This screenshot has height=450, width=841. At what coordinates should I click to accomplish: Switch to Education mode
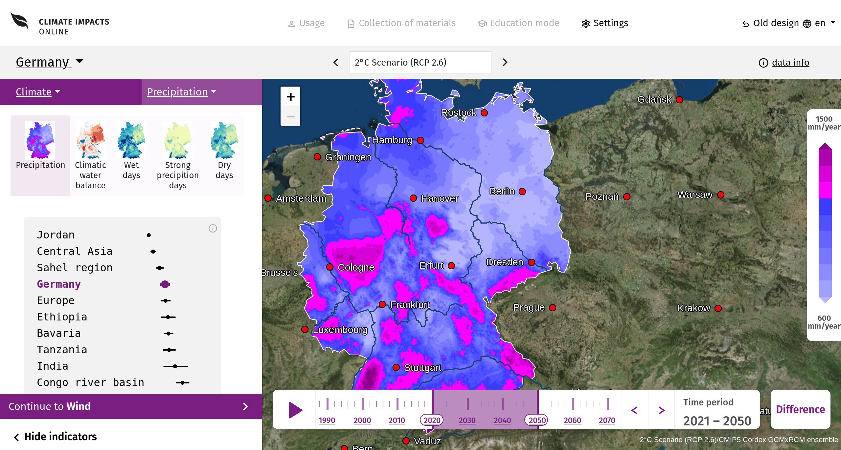tap(518, 23)
